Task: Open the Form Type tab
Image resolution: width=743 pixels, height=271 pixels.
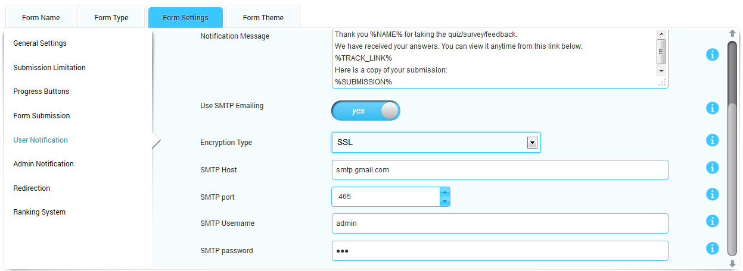Action: tap(111, 18)
